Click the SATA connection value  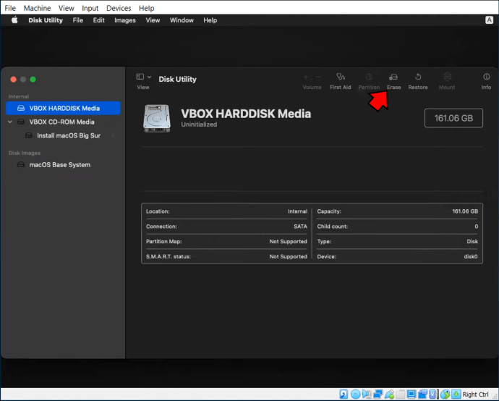pyautogui.click(x=300, y=227)
